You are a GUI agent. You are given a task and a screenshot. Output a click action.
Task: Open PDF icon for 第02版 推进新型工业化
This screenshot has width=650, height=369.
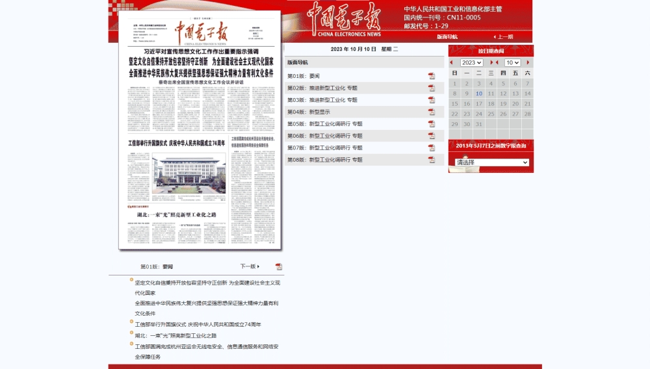pyautogui.click(x=432, y=88)
